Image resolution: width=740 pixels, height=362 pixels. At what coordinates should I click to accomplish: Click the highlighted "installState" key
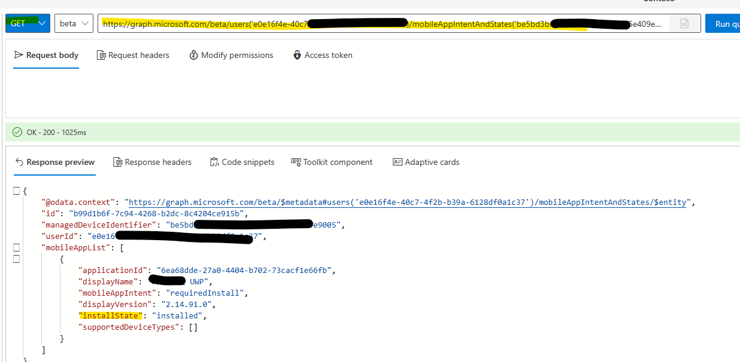[110, 315]
